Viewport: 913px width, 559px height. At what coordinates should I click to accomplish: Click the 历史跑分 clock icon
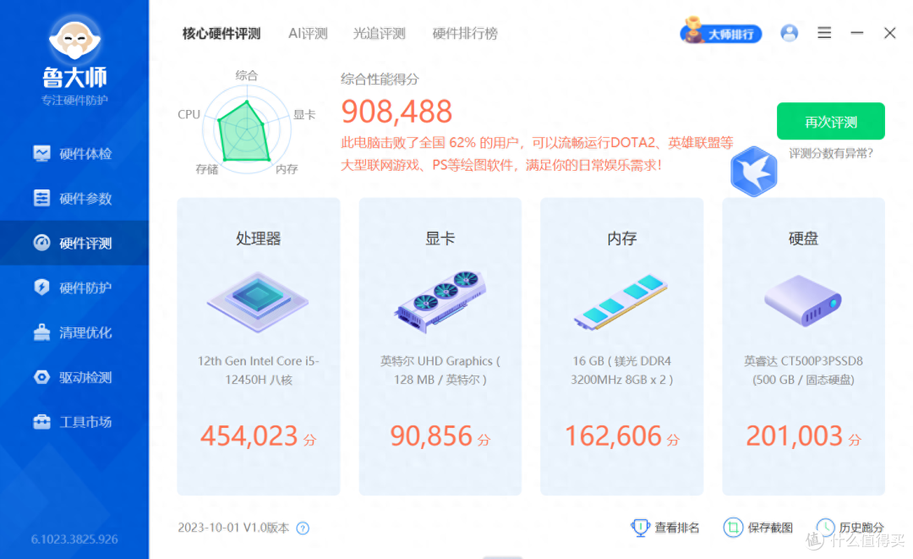(x=825, y=527)
